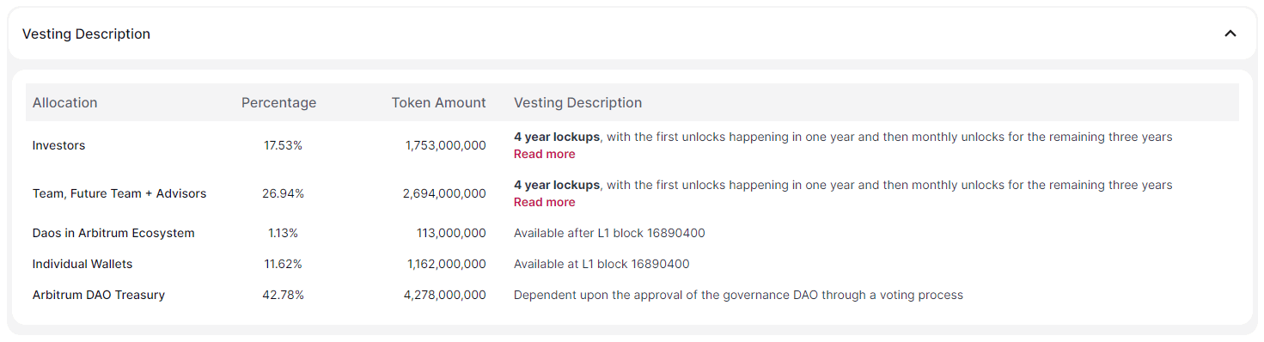Click the governance DAO voting process description
The width and height of the screenshot is (1264, 342).
tap(738, 295)
